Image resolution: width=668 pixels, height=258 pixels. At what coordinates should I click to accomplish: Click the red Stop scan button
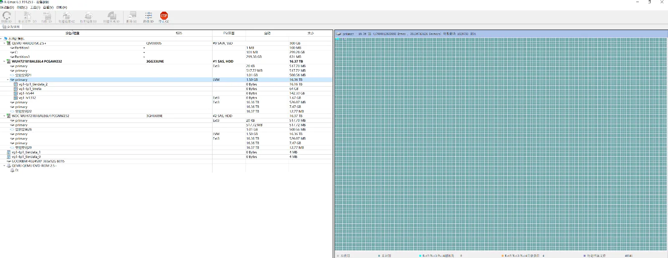(x=164, y=16)
